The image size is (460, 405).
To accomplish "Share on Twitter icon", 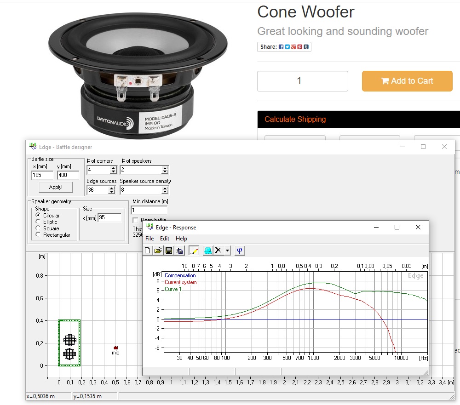I will [x=287, y=46].
